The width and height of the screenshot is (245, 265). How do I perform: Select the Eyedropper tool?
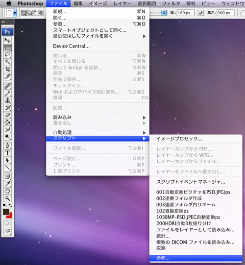[x=7, y=184]
